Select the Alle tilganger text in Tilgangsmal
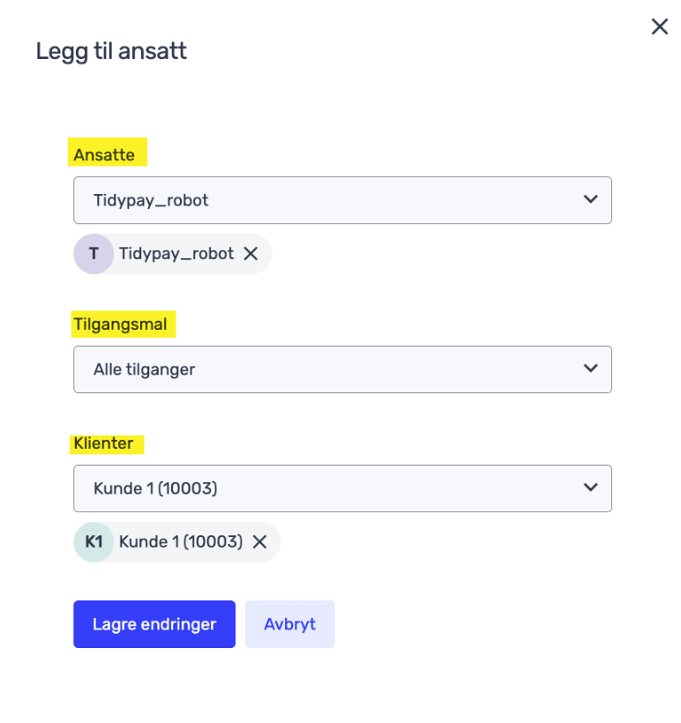 pyautogui.click(x=144, y=369)
